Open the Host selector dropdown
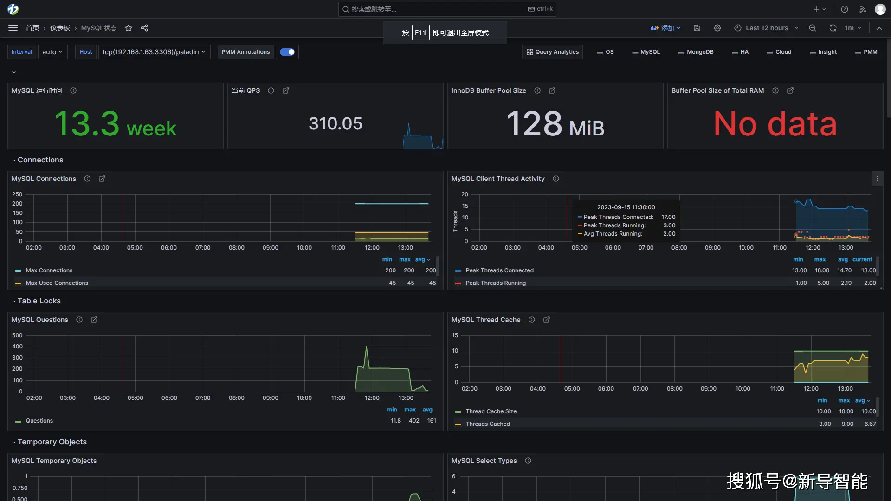The image size is (891, 501). point(154,52)
